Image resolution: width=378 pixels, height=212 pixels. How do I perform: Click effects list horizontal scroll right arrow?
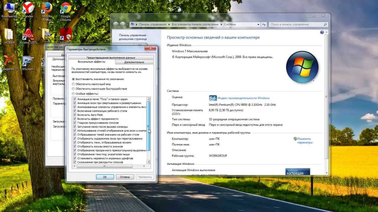(144, 166)
